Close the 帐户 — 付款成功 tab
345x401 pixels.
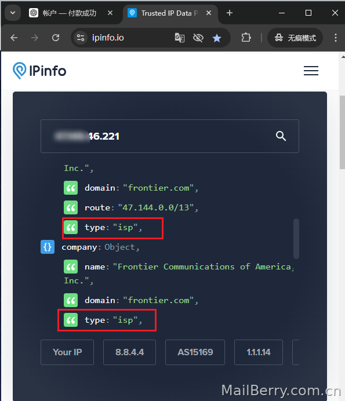(x=110, y=13)
